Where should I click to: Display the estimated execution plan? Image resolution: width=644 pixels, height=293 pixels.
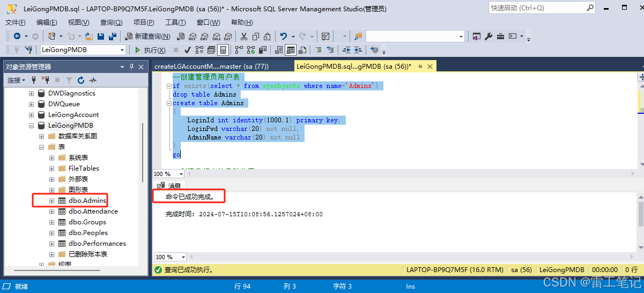click(199, 50)
